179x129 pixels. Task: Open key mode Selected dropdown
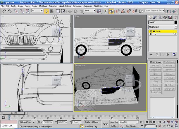click(137, 122)
